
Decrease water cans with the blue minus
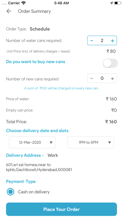click(92, 41)
